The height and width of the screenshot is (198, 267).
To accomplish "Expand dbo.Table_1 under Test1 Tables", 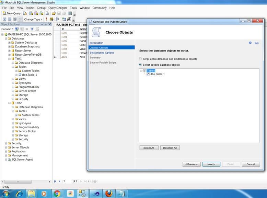I will [x=16, y=75].
